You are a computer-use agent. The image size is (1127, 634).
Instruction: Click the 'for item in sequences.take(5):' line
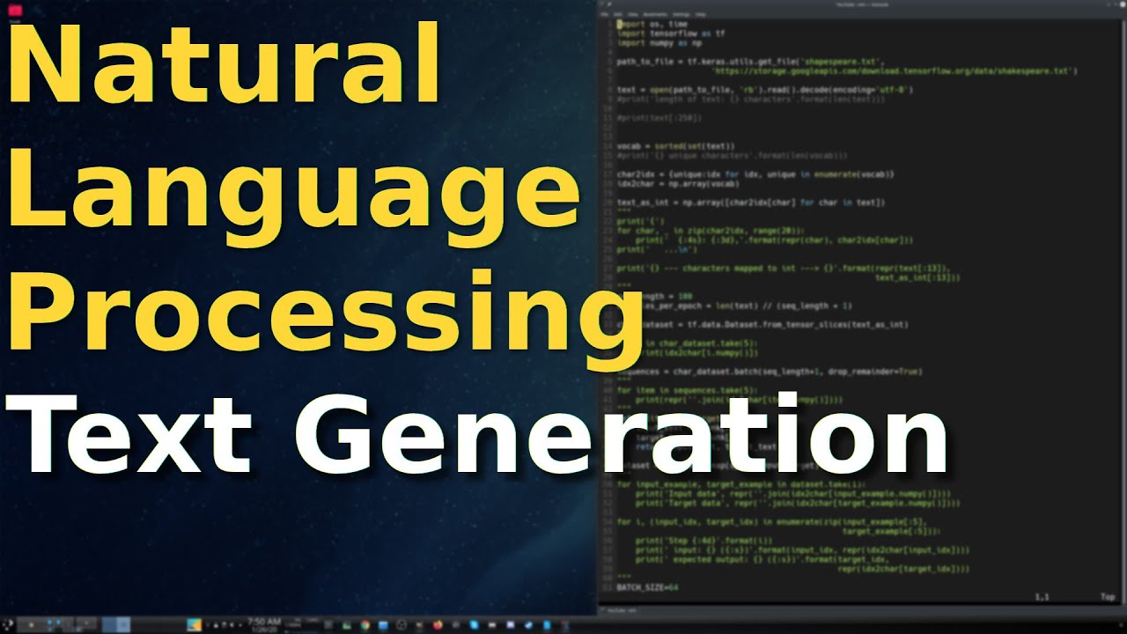[687, 390]
